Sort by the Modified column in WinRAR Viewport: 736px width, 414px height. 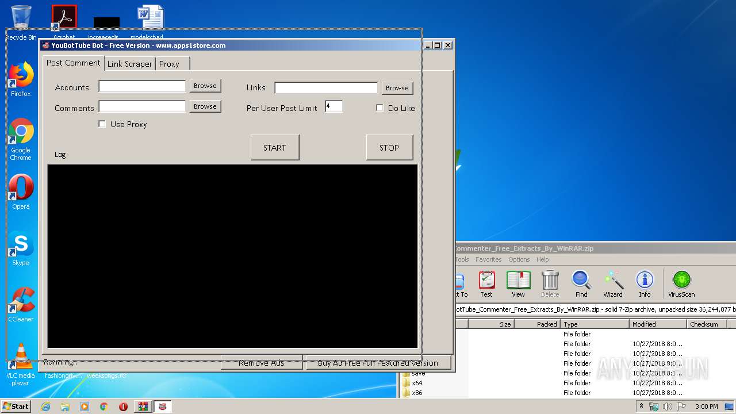[x=658, y=324]
